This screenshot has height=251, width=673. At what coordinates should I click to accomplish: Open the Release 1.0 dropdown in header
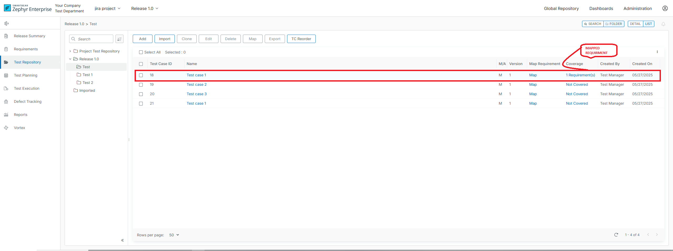click(144, 8)
